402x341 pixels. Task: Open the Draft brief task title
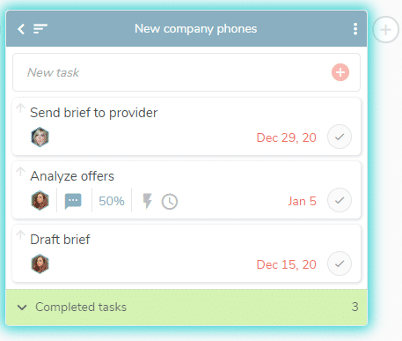pyautogui.click(x=60, y=240)
